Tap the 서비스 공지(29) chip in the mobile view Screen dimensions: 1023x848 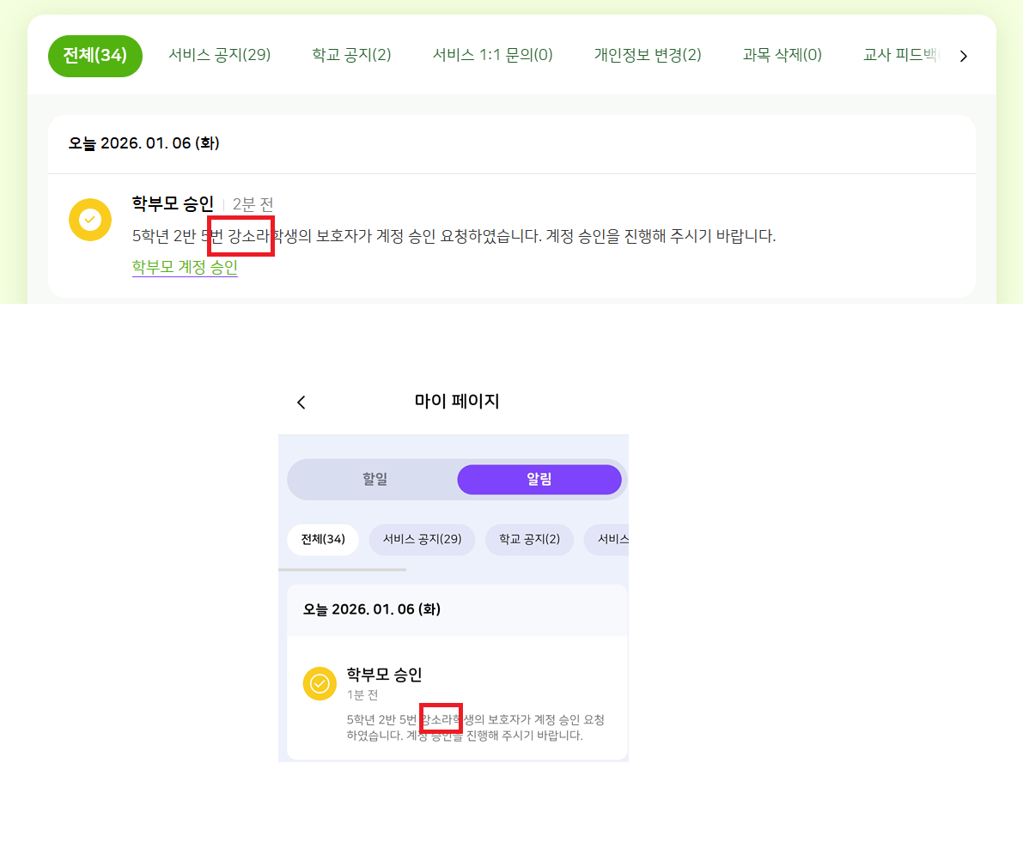click(x=422, y=540)
